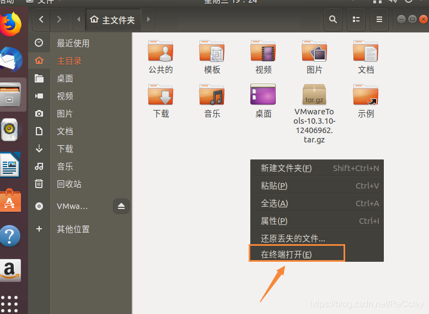
Task: Open 音乐 in the sidebar
Action: point(80,167)
